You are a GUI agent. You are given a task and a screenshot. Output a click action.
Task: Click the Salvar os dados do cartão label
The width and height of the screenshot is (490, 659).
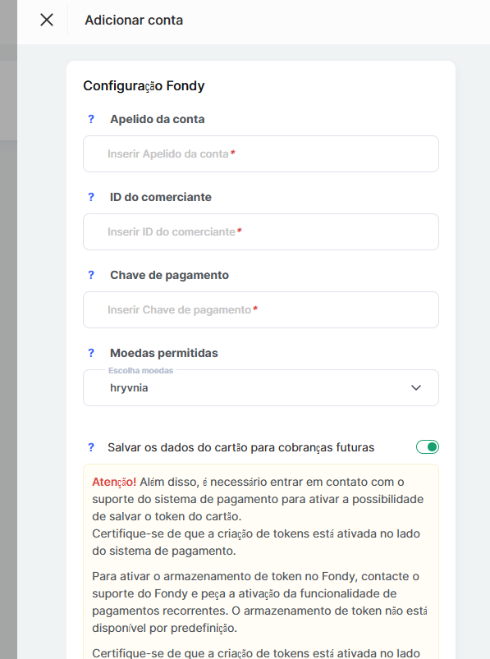[x=240, y=447]
